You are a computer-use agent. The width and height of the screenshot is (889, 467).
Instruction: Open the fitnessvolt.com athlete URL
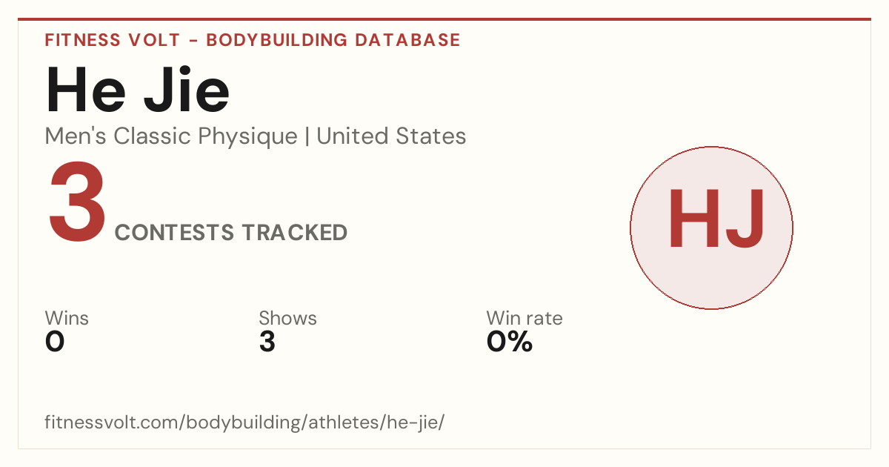tap(244, 423)
